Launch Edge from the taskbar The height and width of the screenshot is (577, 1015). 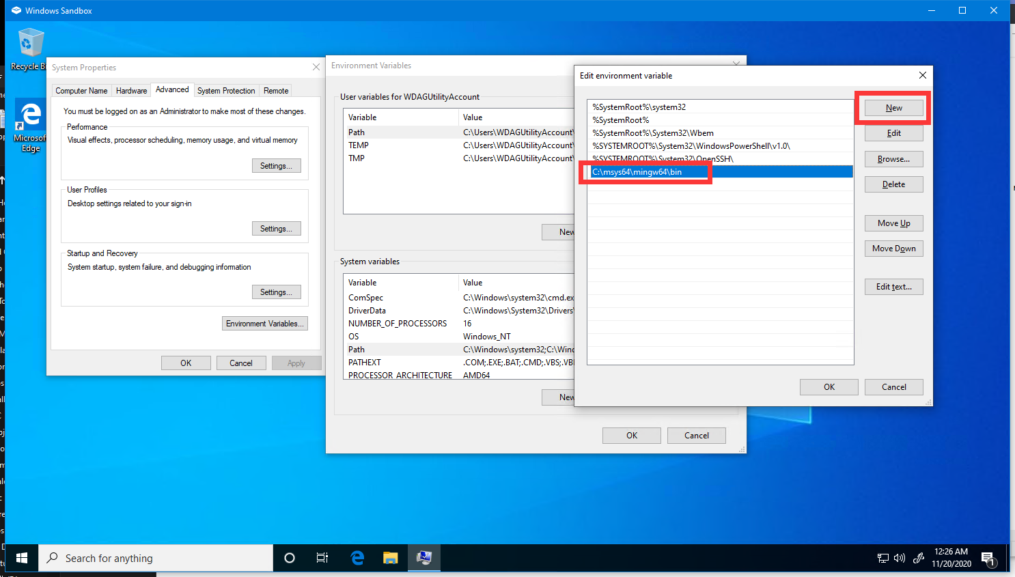(357, 558)
